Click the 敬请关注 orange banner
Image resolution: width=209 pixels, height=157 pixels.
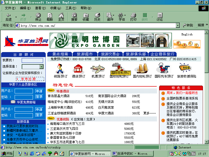click(187, 44)
